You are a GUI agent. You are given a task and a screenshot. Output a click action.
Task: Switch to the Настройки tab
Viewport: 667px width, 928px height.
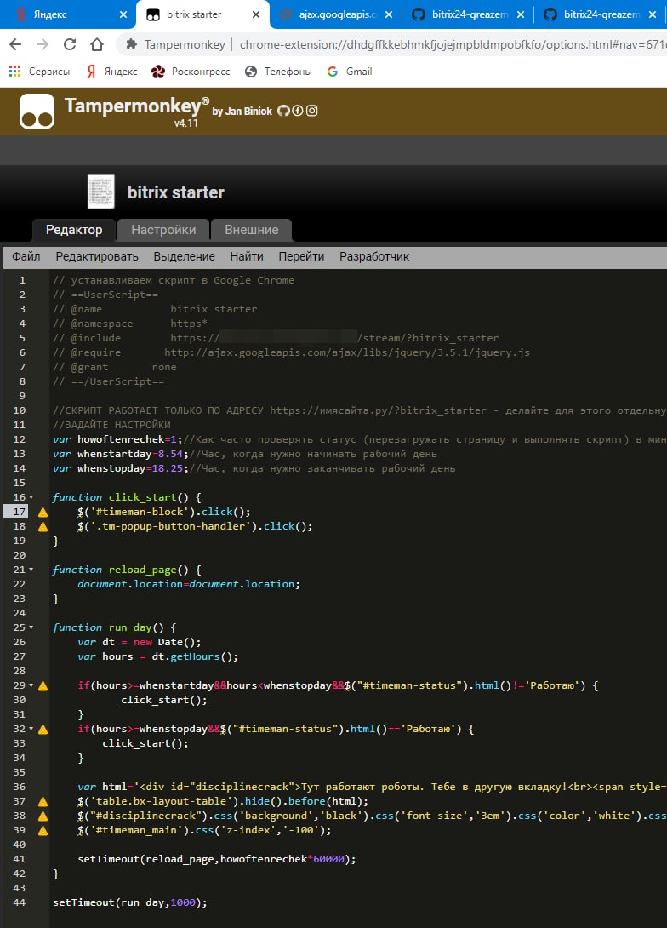coord(163,230)
